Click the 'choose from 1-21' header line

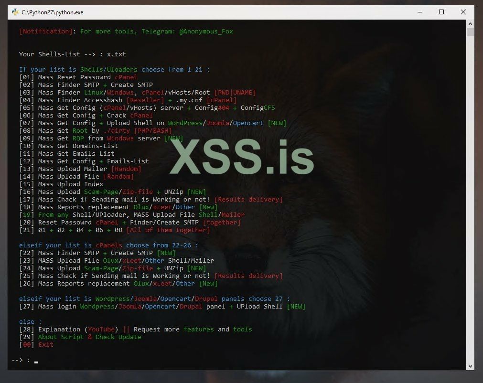(114, 70)
